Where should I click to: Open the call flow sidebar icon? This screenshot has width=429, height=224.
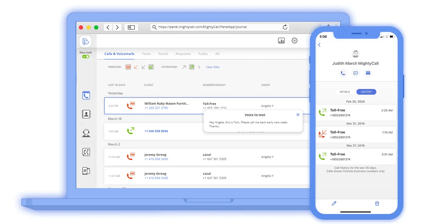86,152
